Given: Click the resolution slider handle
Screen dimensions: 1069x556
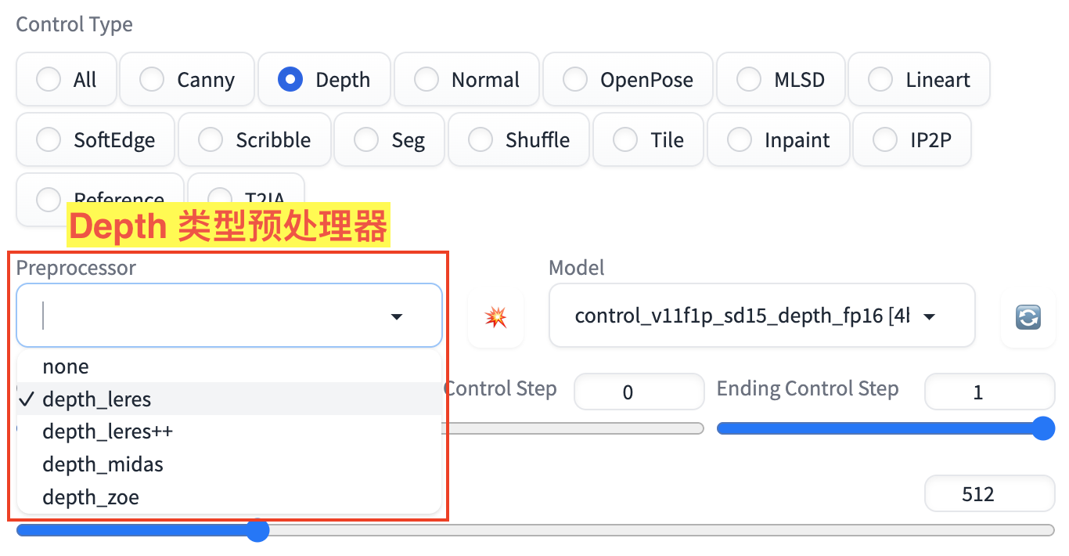Looking at the screenshot, I should [257, 530].
